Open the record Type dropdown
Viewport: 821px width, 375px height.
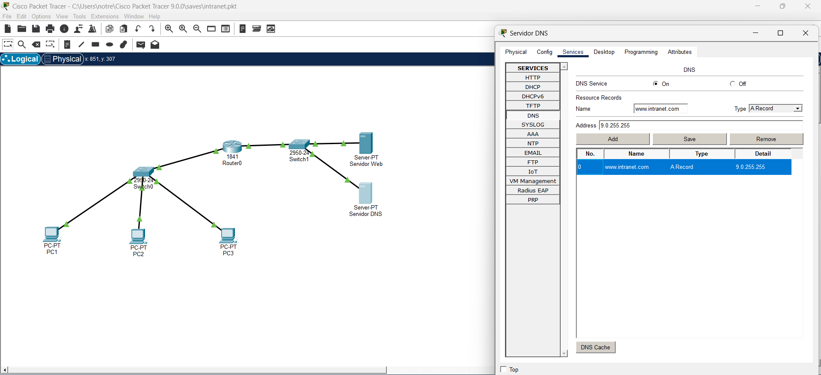pos(776,109)
